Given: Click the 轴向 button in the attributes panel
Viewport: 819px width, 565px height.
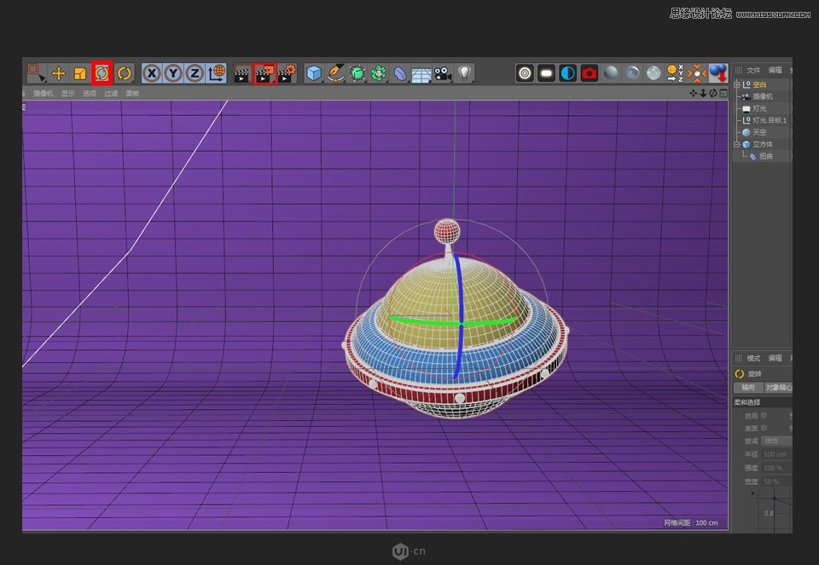Looking at the screenshot, I should point(746,387).
